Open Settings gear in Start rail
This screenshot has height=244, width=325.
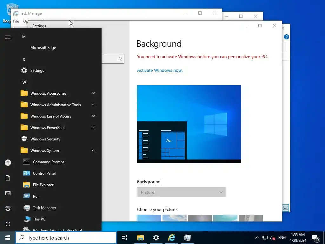point(8,208)
